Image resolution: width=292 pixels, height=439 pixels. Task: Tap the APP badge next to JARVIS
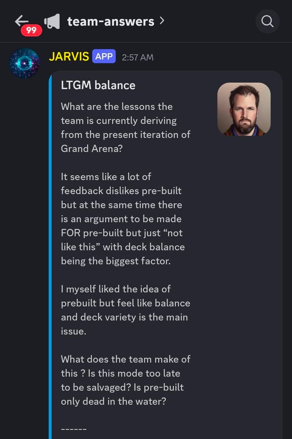click(x=104, y=56)
